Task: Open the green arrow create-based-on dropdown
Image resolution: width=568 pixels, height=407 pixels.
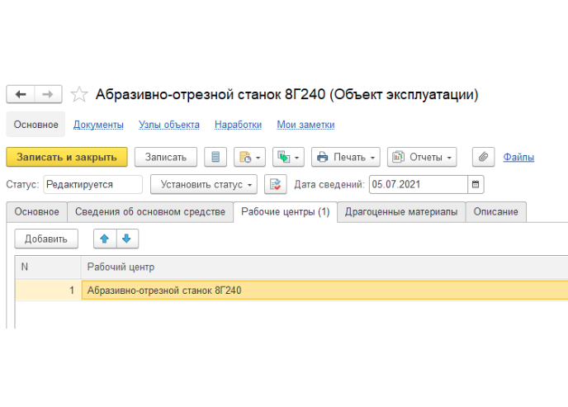Action: pos(288,157)
